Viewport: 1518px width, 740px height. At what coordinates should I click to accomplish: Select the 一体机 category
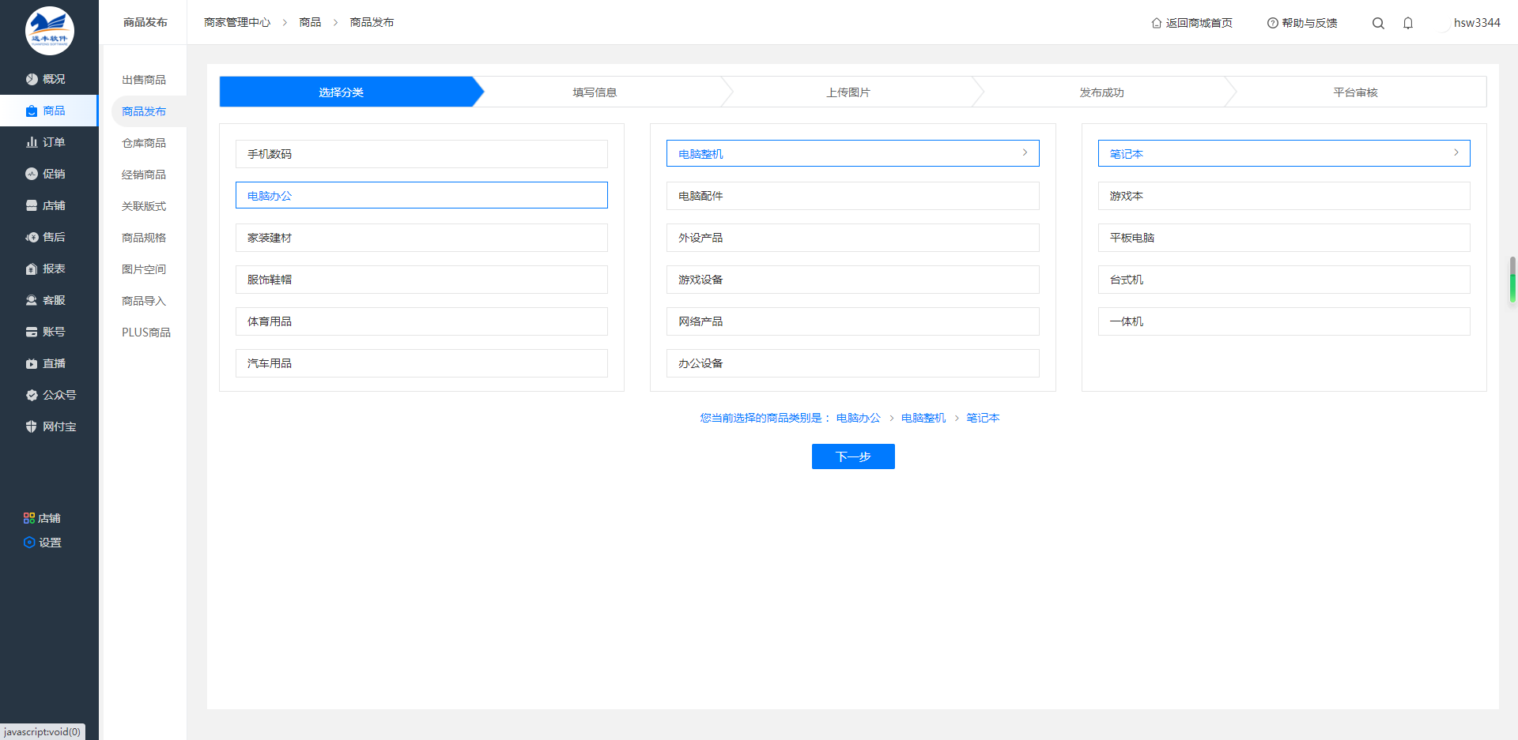tap(1284, 321)
